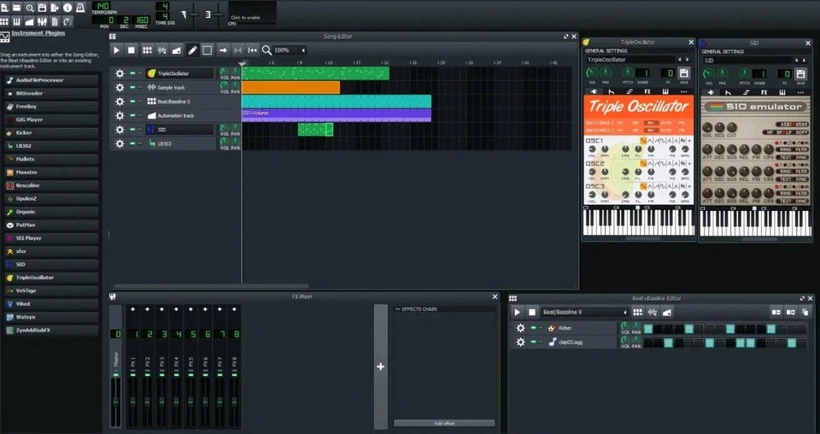Show the Piano Roll with the keys icon
The height and width of the screenshot is (434, 820).
[x=17, y=21]
